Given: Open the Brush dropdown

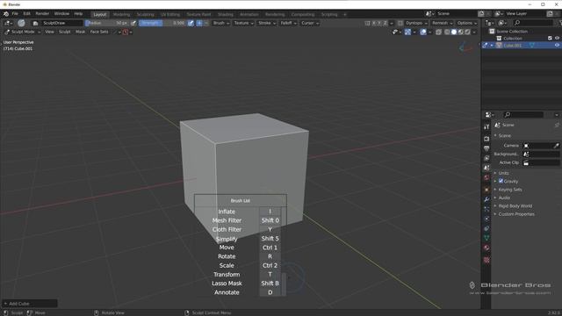Looking at the screenshot, I should point(221,23).
